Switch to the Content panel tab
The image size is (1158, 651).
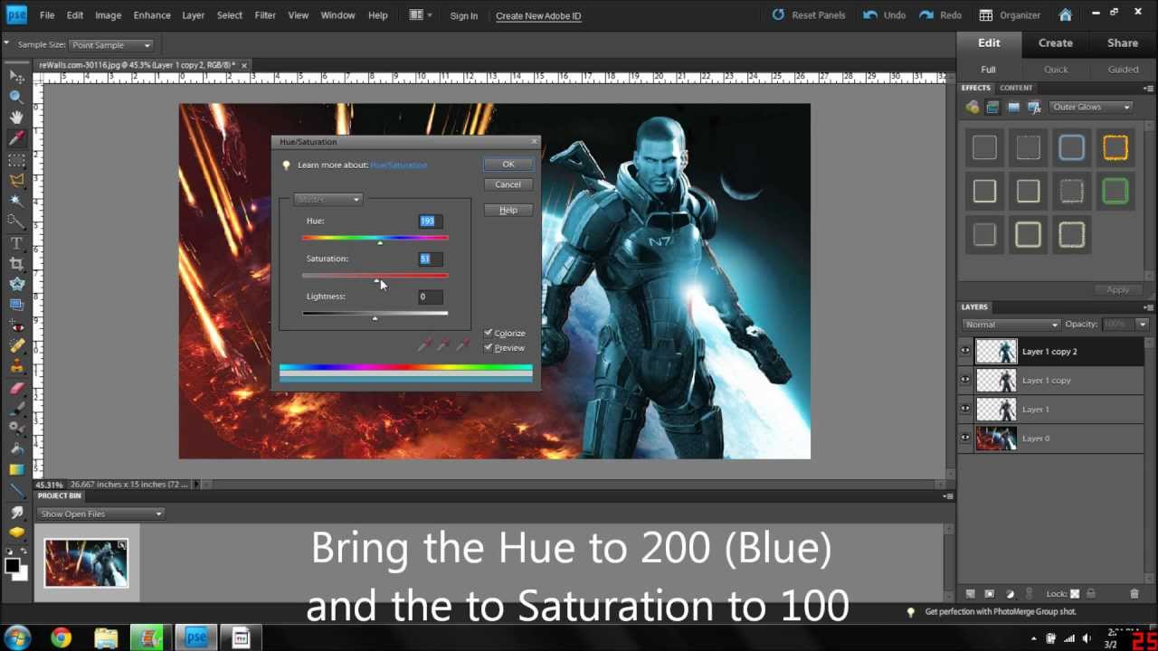[x=1016, y=88]
